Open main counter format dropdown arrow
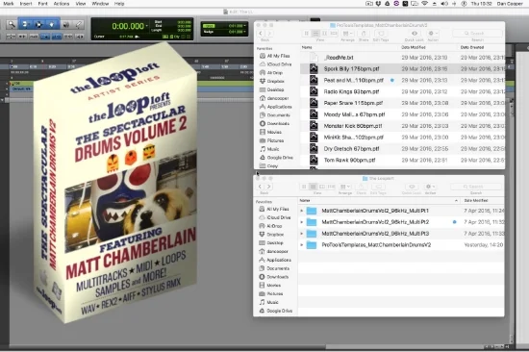This screenshot has height=352, width=529. [147, 26]
